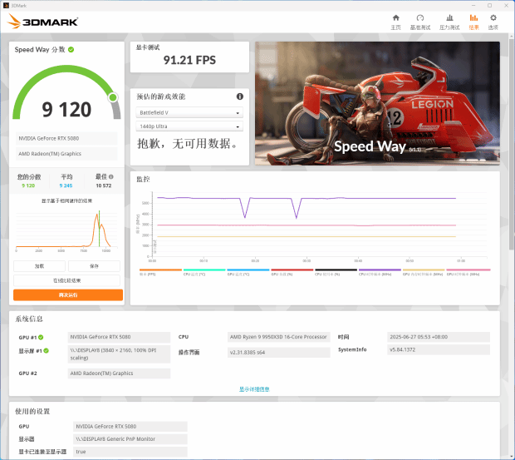This screenshot has height=460, width=515.
Task: Click the 监控 monitoring heading
Action: (x=143, y=179)
